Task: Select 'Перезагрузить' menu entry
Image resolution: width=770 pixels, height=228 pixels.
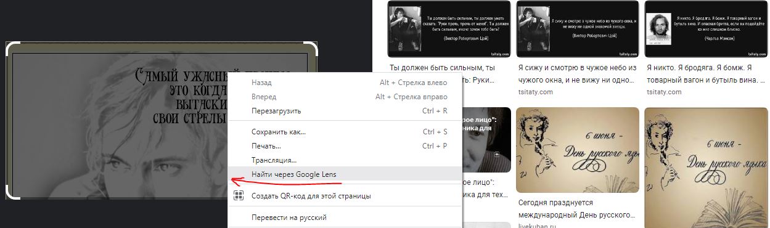Action: pos(345,112)
